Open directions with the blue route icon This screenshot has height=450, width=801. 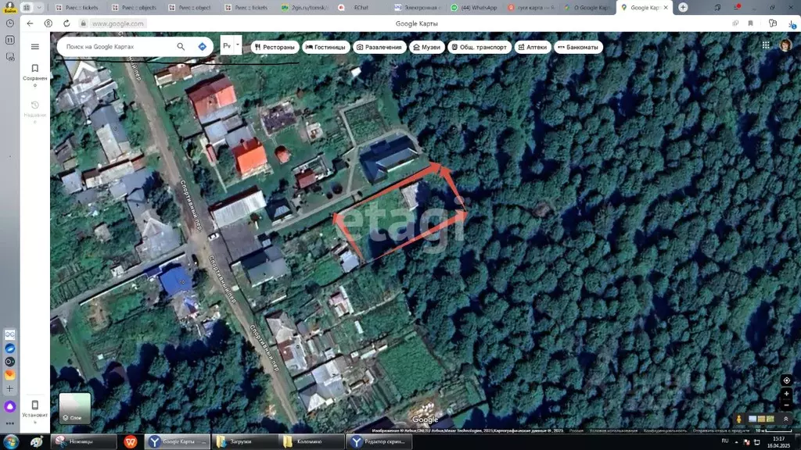point(202,47)
